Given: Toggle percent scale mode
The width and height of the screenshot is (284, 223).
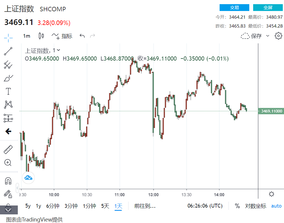Looking at the screenshot, I should pos(237,206).
